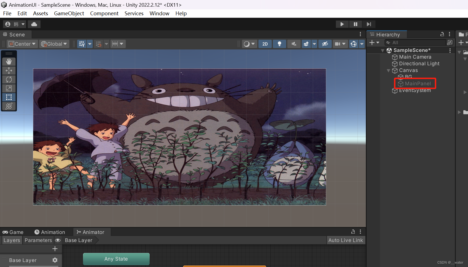Toggle scene effects icon
468x267 pixels.
click(306, 44)
